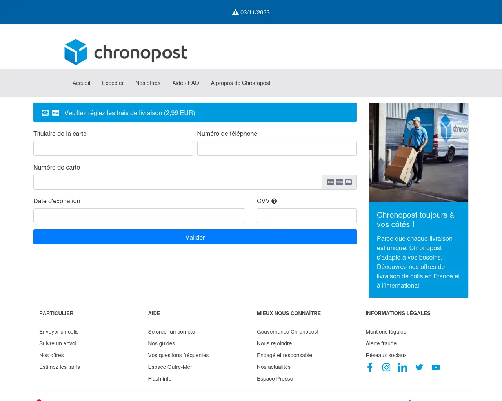Open the Mentions légales link

point(386,332)
